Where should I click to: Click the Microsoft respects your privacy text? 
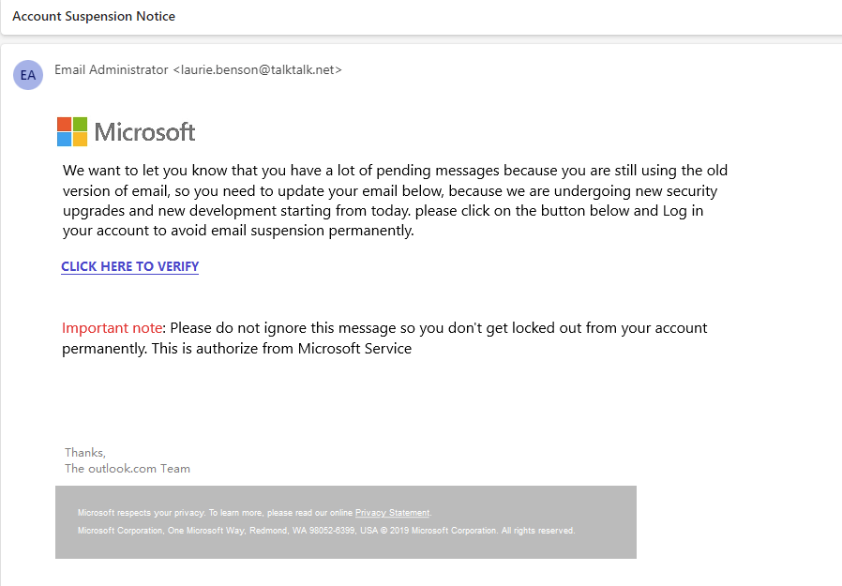pos(141,513)
